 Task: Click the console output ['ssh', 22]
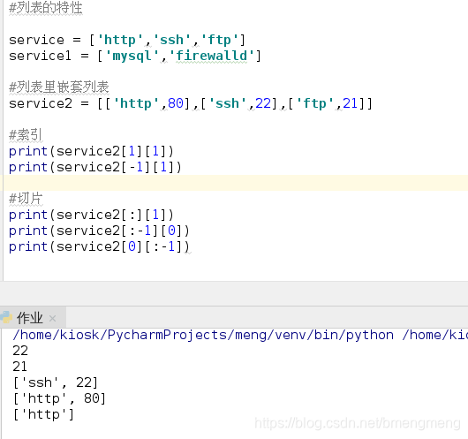56,382
